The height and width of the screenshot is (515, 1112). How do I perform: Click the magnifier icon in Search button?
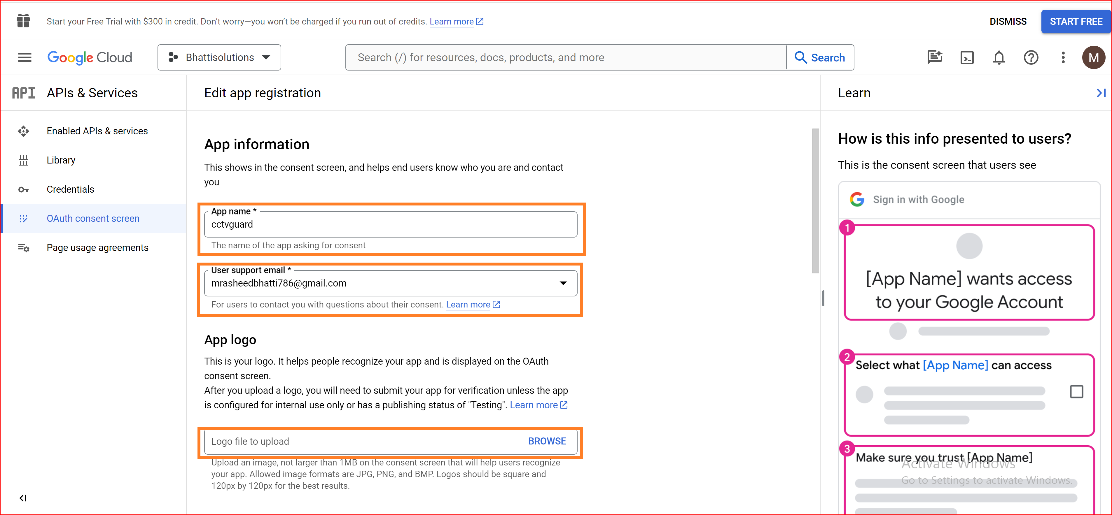coord(800,57)
